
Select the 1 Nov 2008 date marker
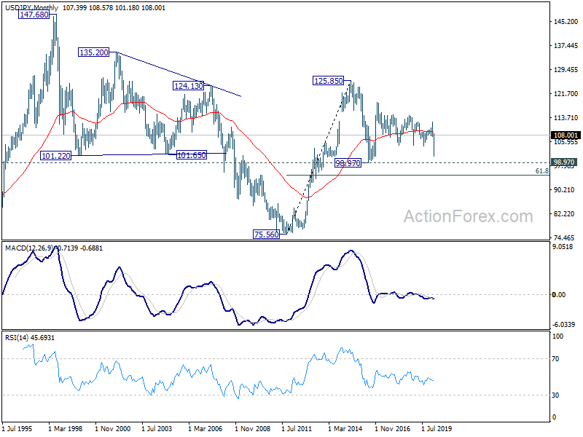pyautogui.click(x=252, y=428)
